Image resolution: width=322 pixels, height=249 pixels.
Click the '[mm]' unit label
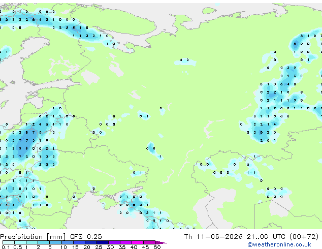56,237
